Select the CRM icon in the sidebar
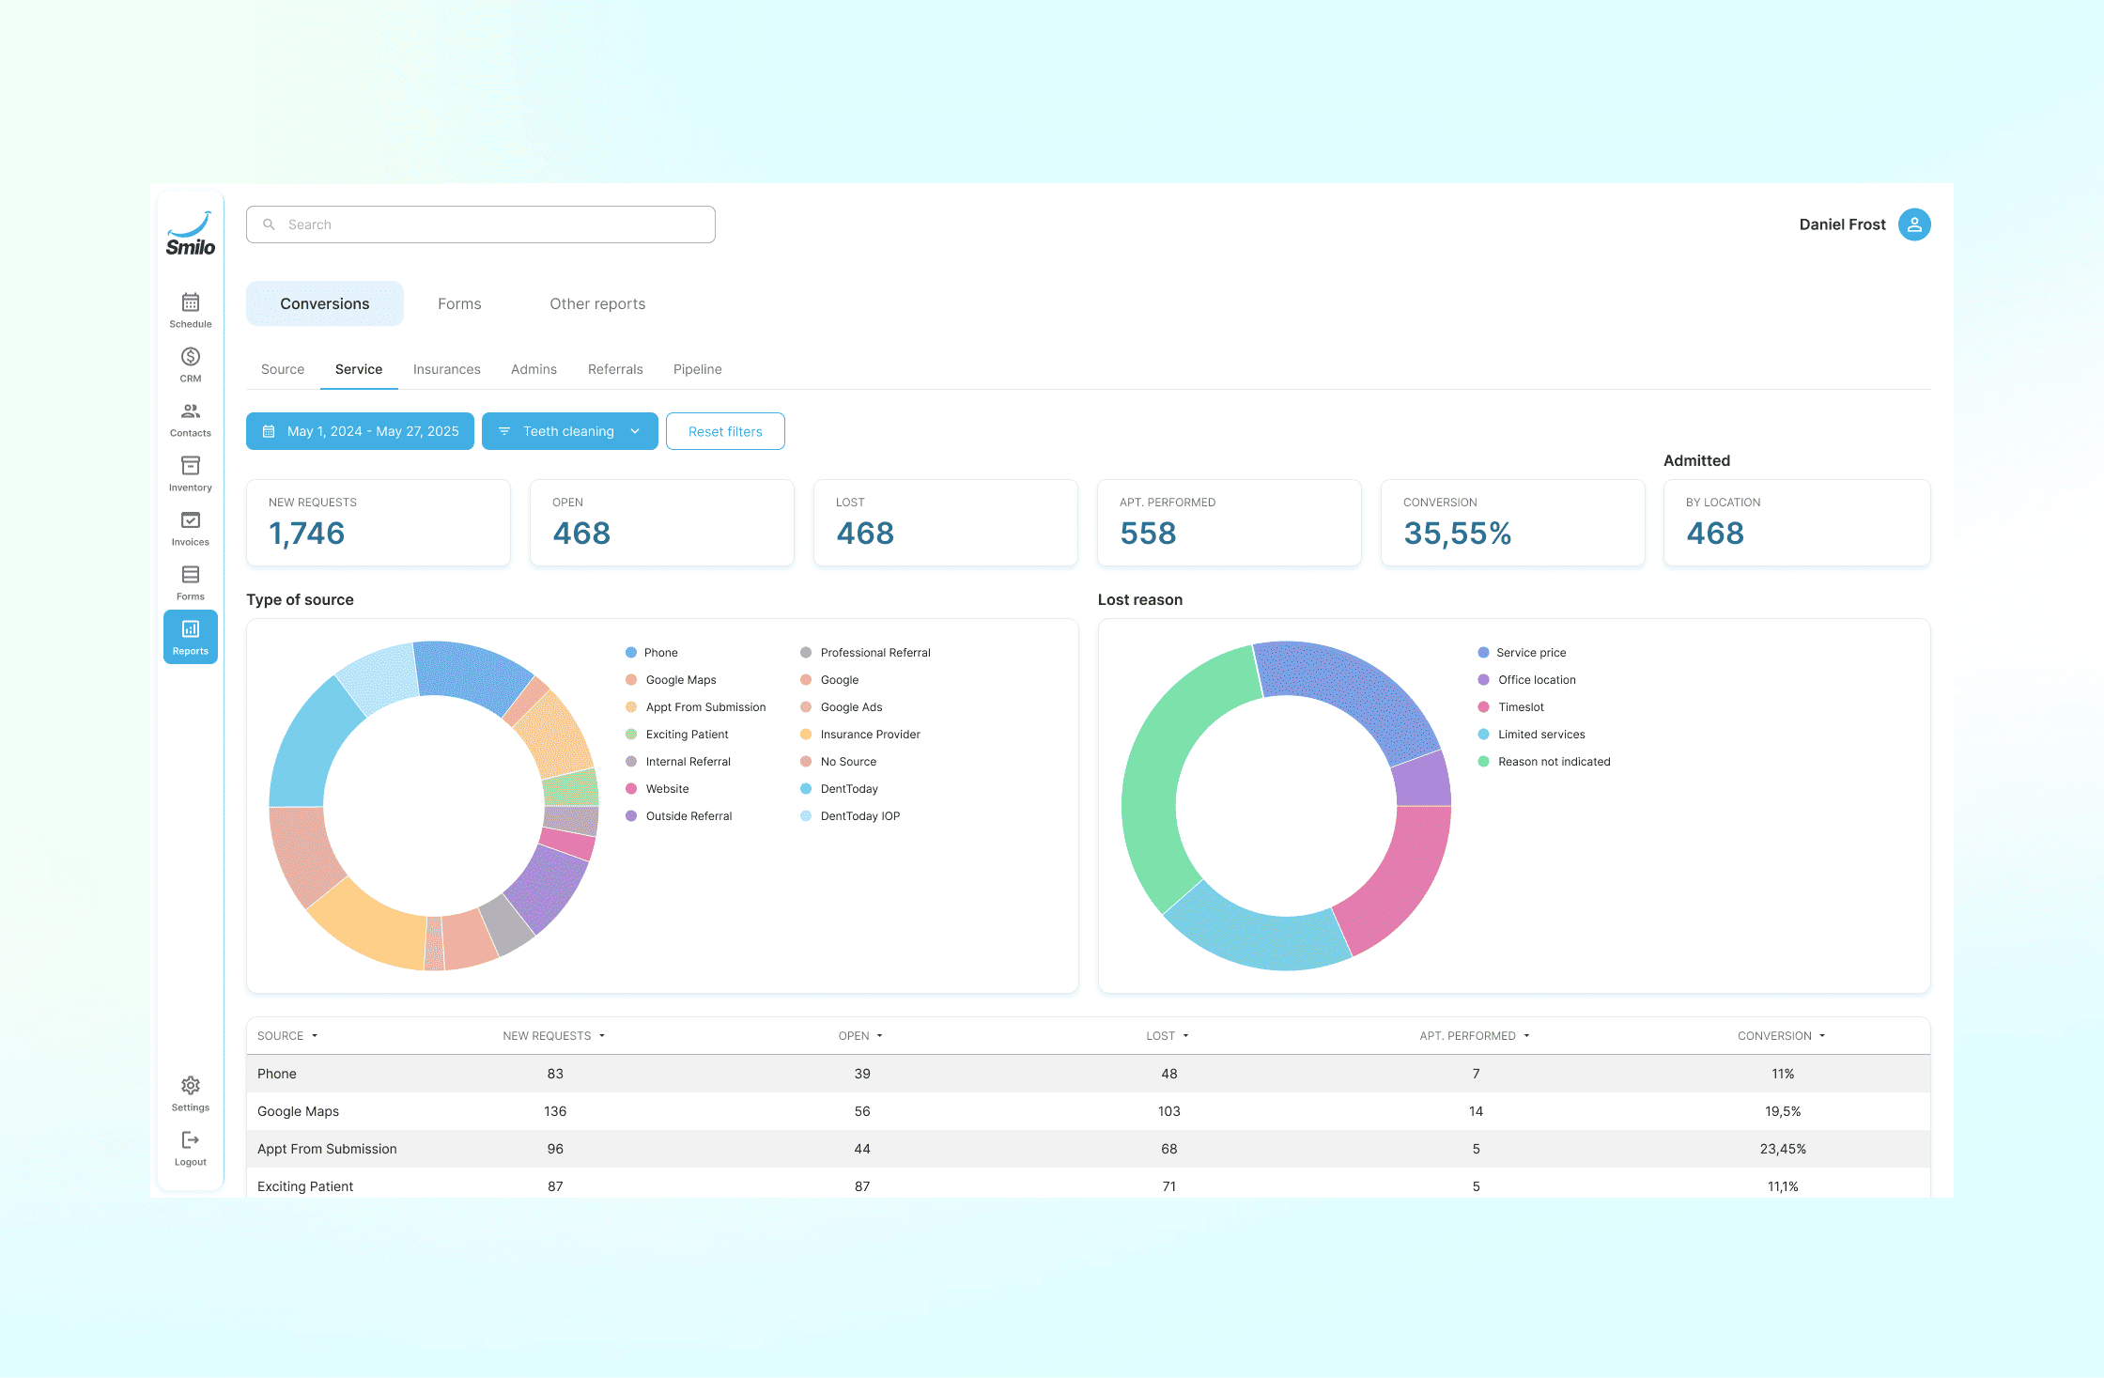 190,363
